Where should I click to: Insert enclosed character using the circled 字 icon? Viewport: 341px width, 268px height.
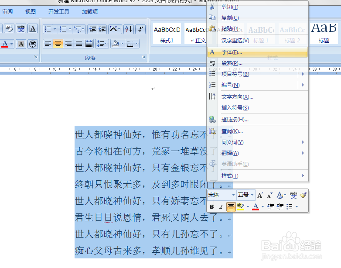(33, 44)
